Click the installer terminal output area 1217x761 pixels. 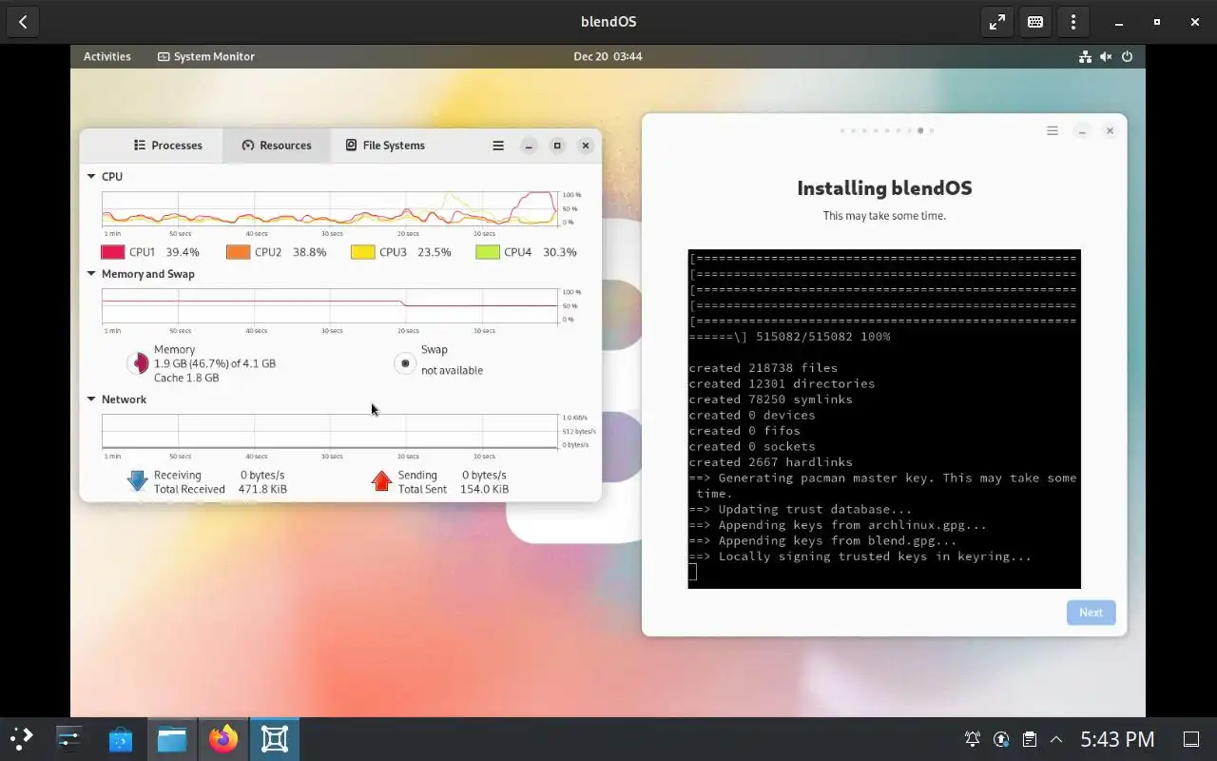884,419
